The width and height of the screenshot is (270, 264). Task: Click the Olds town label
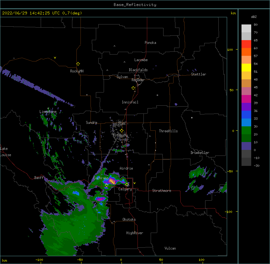click(122, 124)
